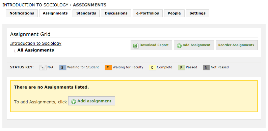Click plus icon in yellow notice button

pyautogui.click(x=74, y=102)
